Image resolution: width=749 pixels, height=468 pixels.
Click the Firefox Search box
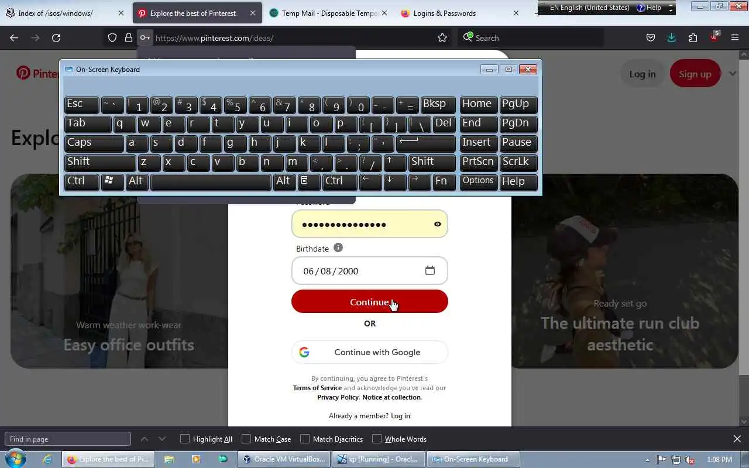pos(531,37)
